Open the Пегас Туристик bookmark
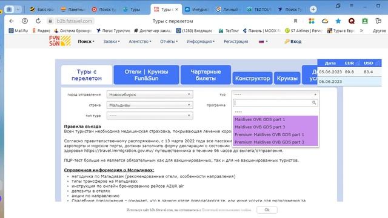Image resolution: width=388 pixels, height=218 pixels. pos(113,31)
